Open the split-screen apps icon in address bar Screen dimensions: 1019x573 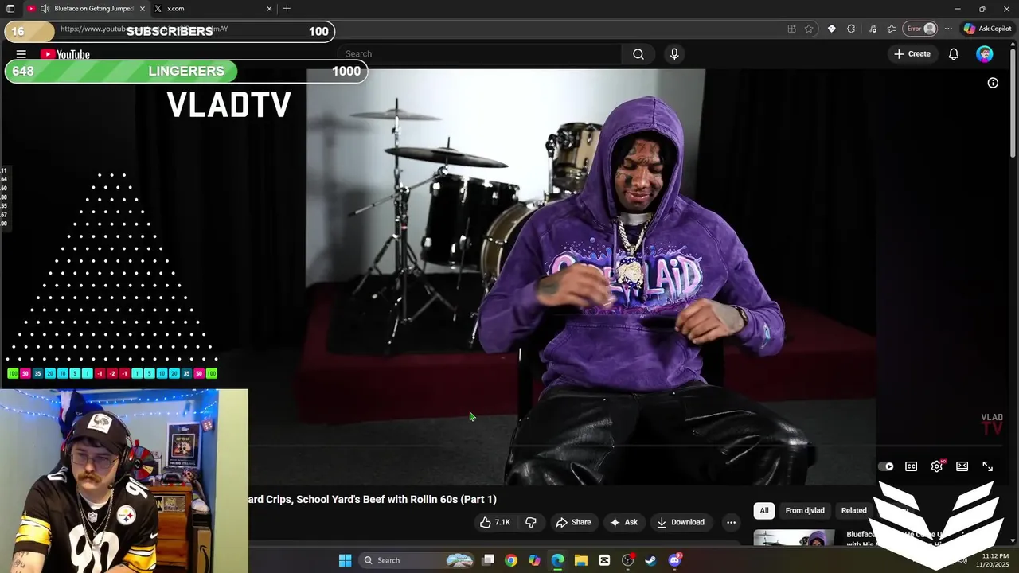(791, 29)
